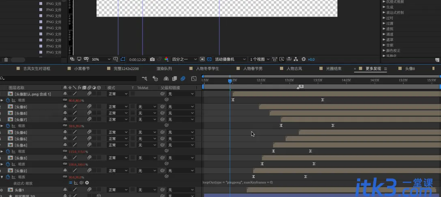Click the +0.0 exposure value
This screenshot has width=441, height=197.
[311, 59]
